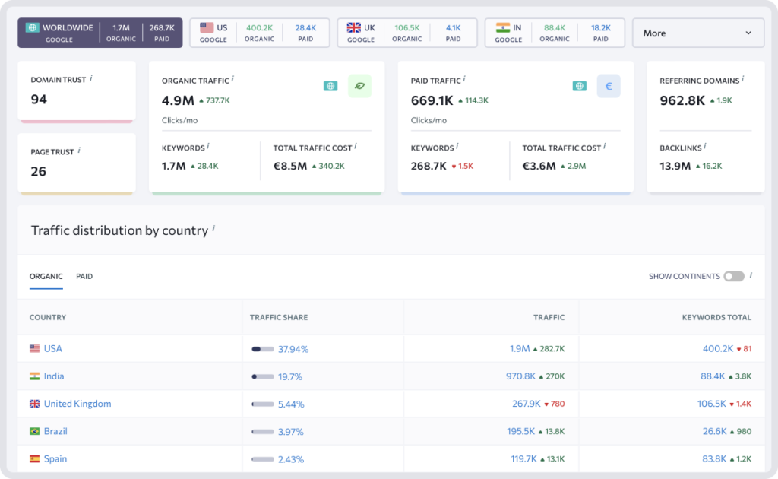Click the euro currency icon on Paid Traffic card

tap(608, 86)
